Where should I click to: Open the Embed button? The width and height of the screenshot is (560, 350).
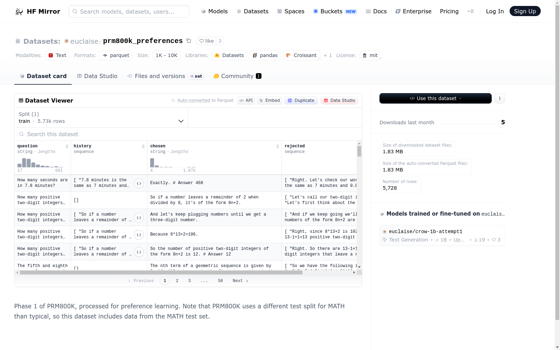[269, 100]
